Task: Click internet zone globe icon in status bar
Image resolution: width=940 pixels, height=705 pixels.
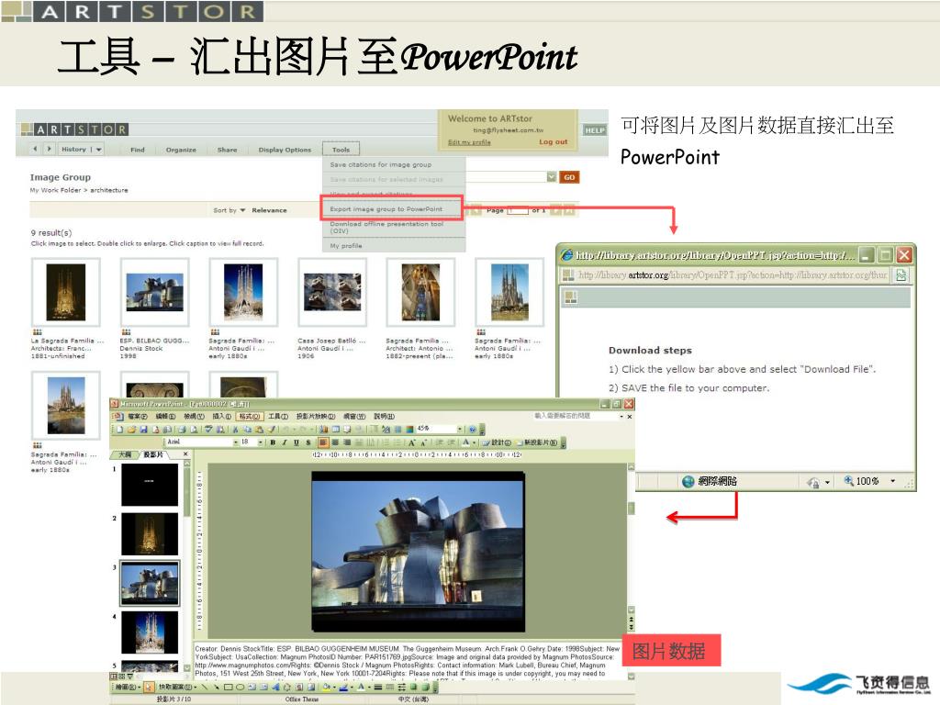Action: click(688, 481)
